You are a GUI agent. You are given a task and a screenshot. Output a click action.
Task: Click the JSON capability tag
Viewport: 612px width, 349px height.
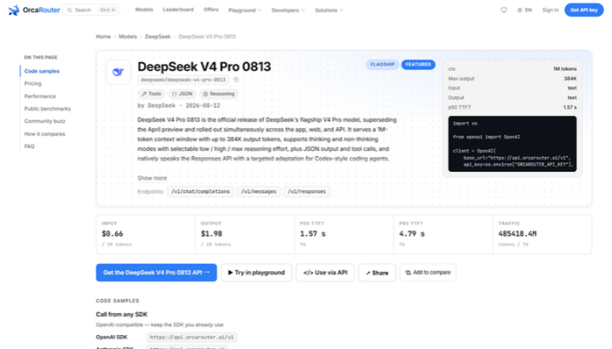point(182,94)
